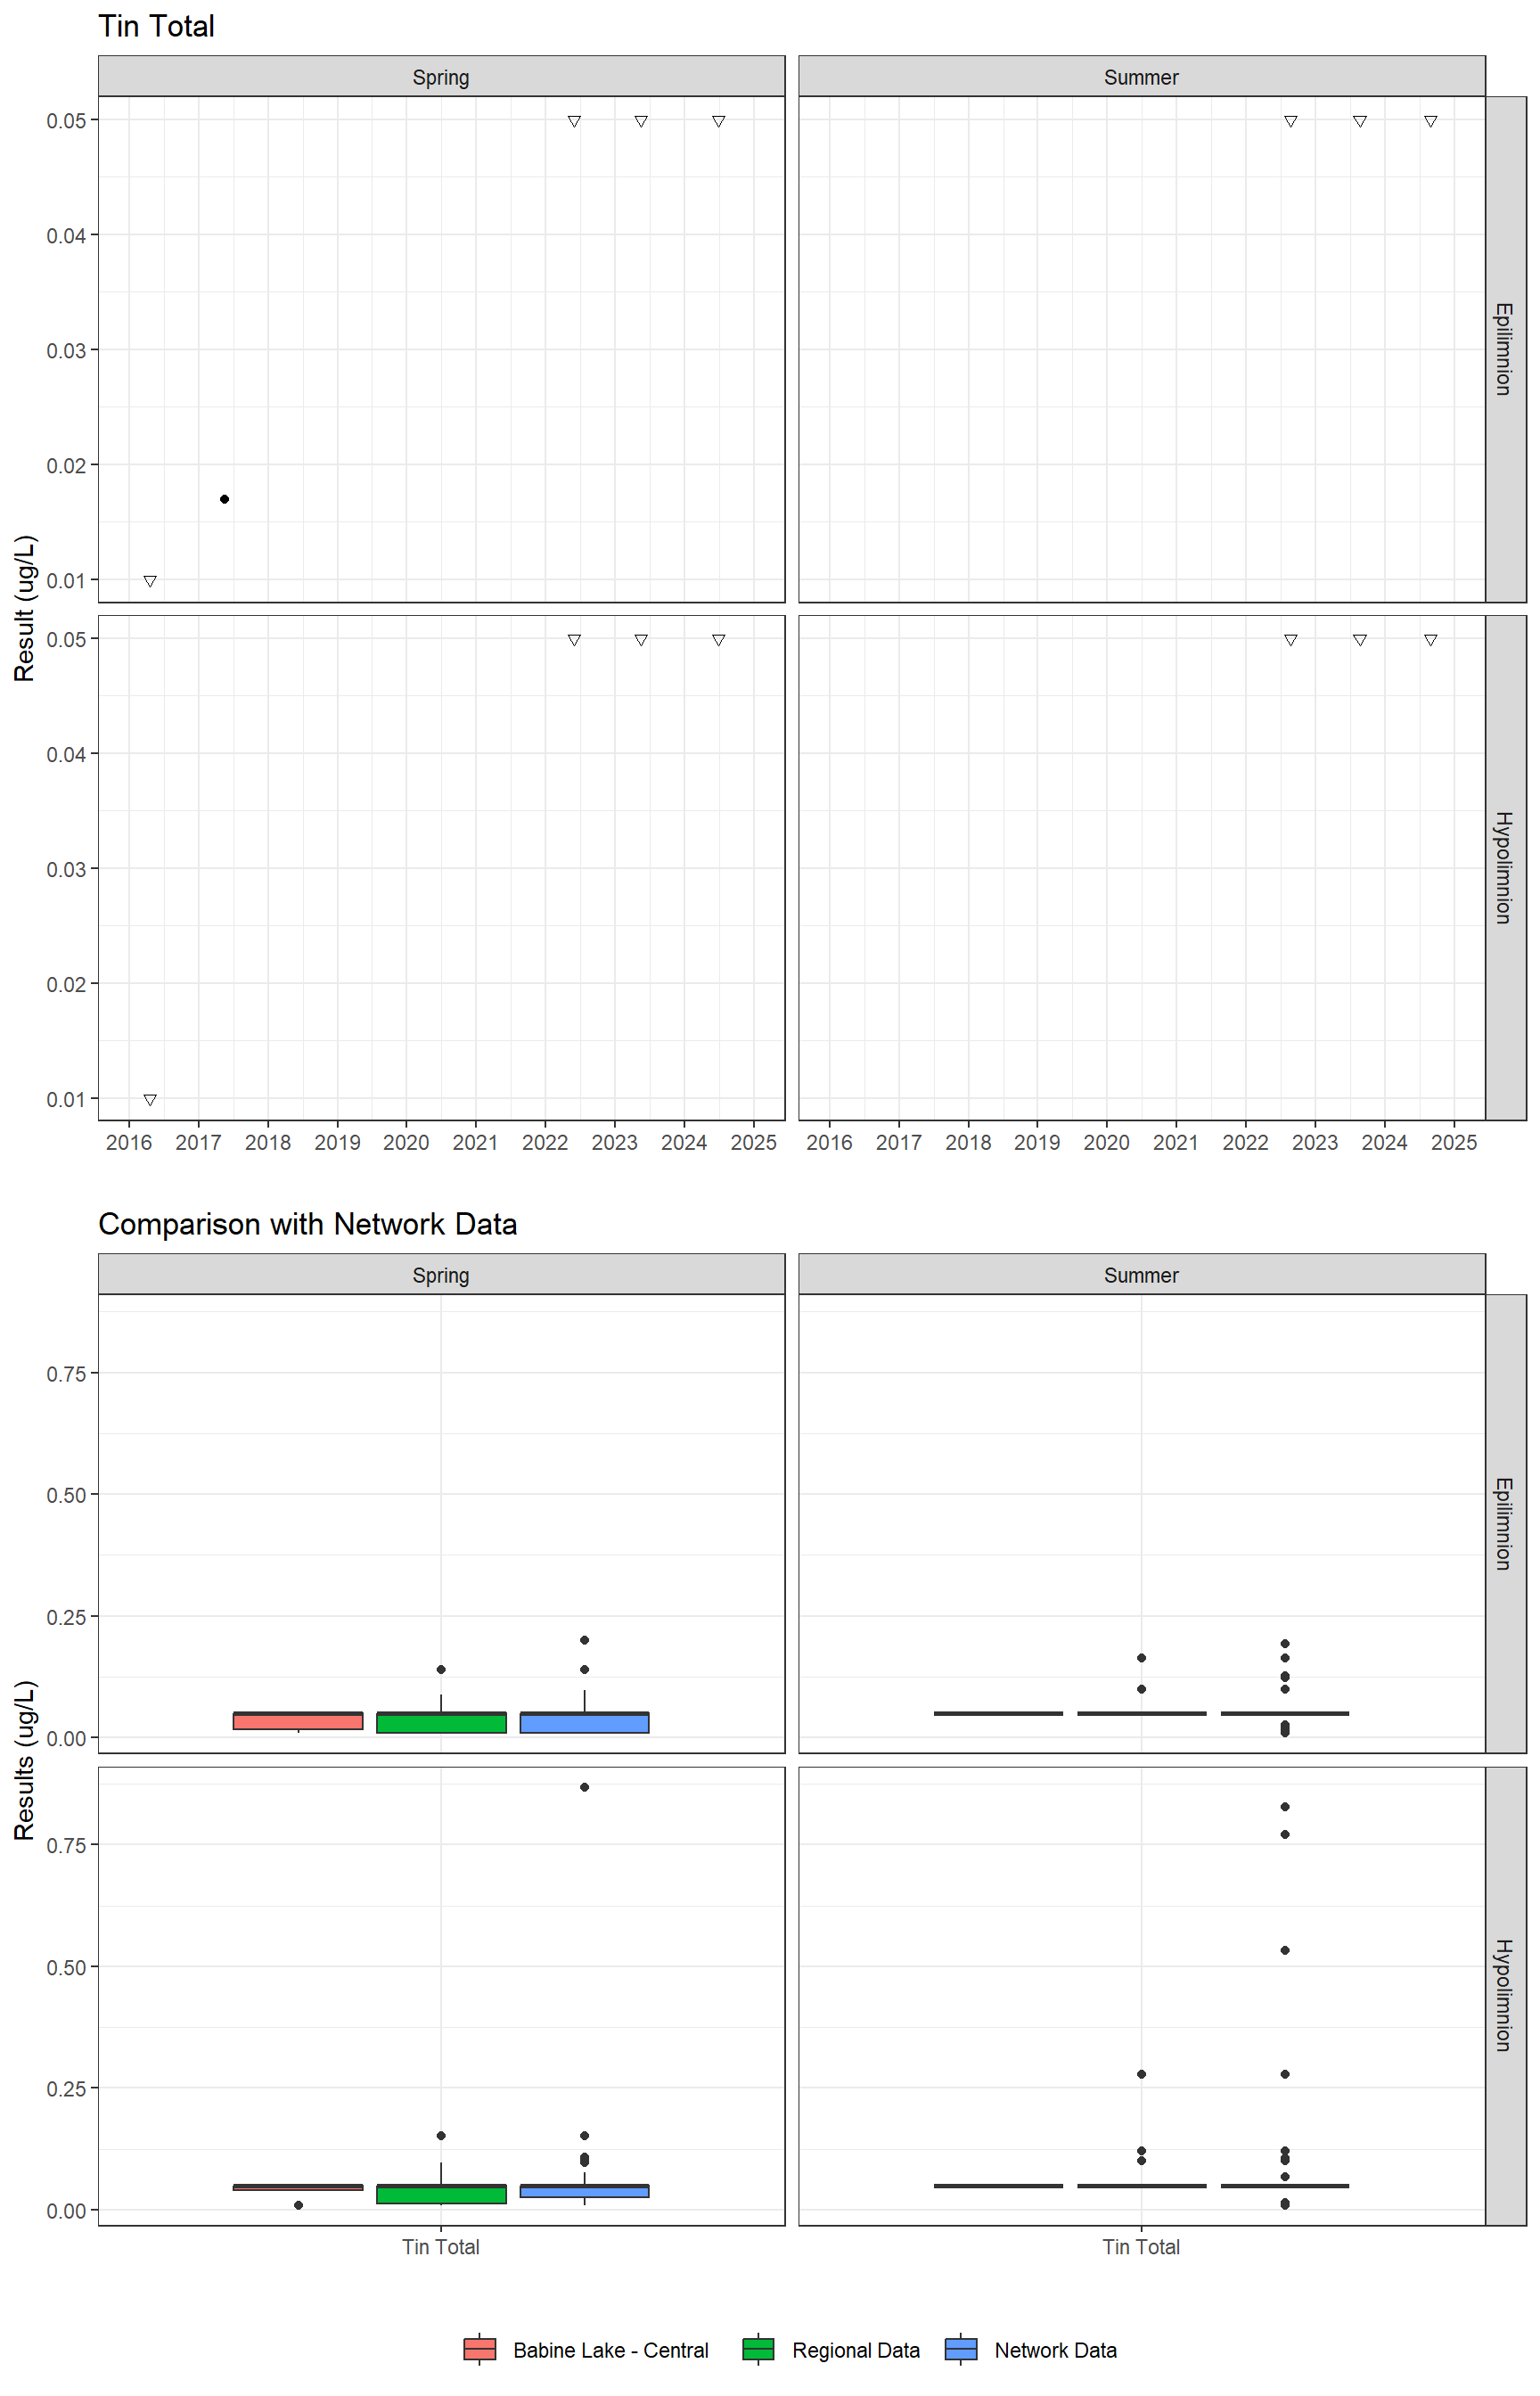Click the 2018 tick label under Spring time series
The height and width of the screenshot is (2396, 1540).
point(268,1142)
